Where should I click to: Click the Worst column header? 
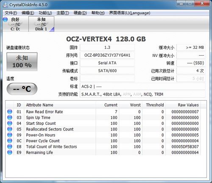coord(131,105)
